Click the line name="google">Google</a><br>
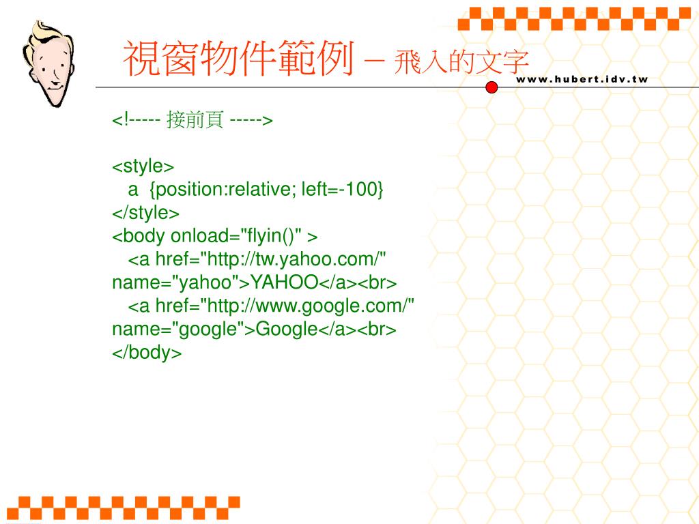The height and width of the screenshot is (524, 699). [254, 329]
